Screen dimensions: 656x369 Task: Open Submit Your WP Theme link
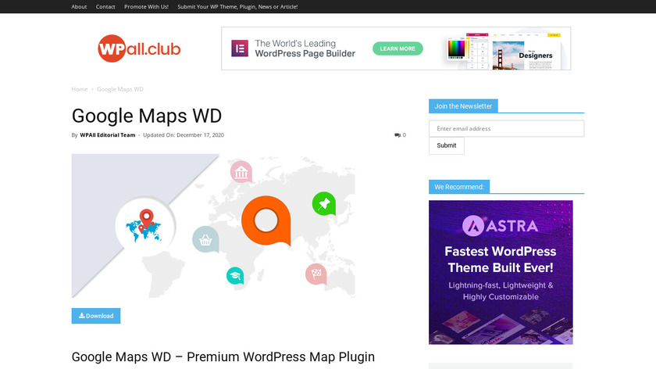(x=237, y=7)
